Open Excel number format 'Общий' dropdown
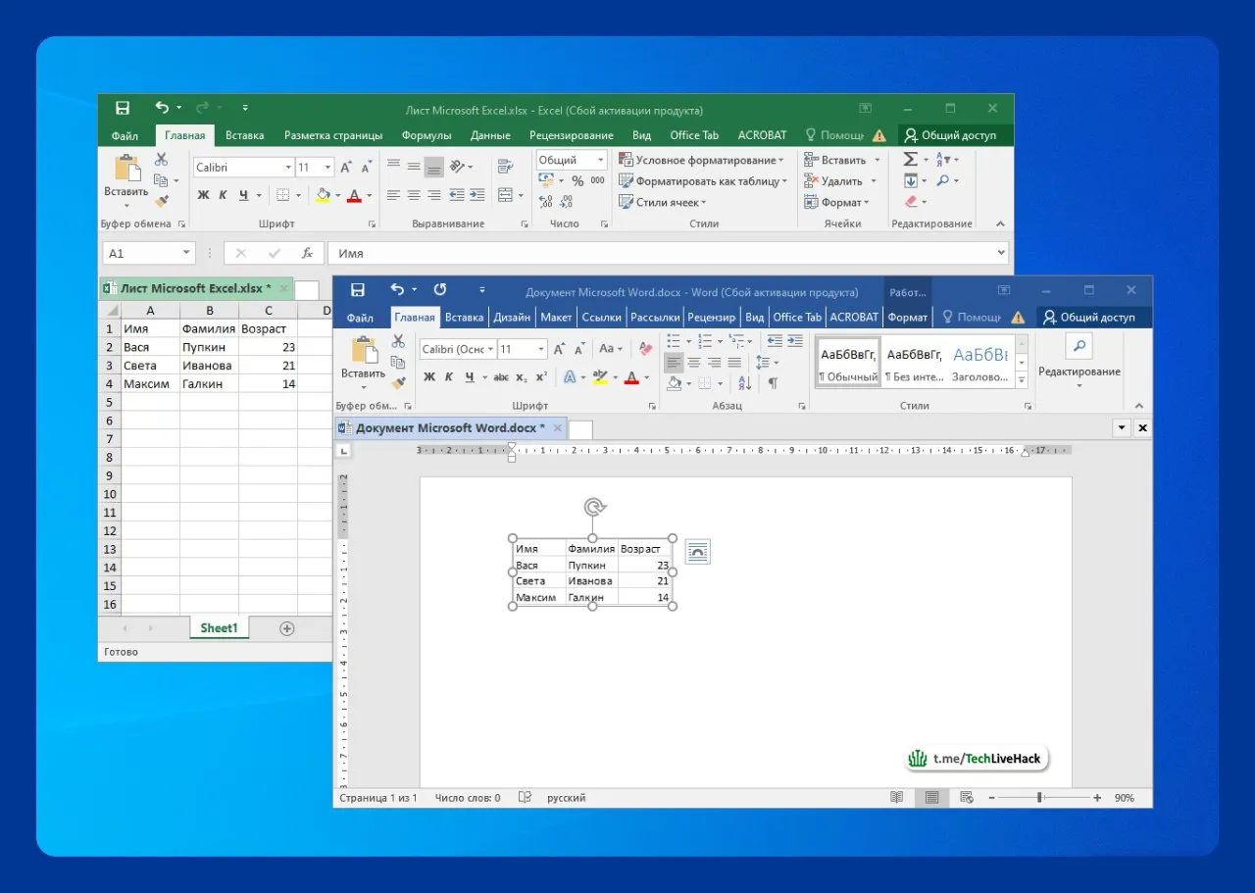This screenshot has height=893, width=1255. pos(600,160)
